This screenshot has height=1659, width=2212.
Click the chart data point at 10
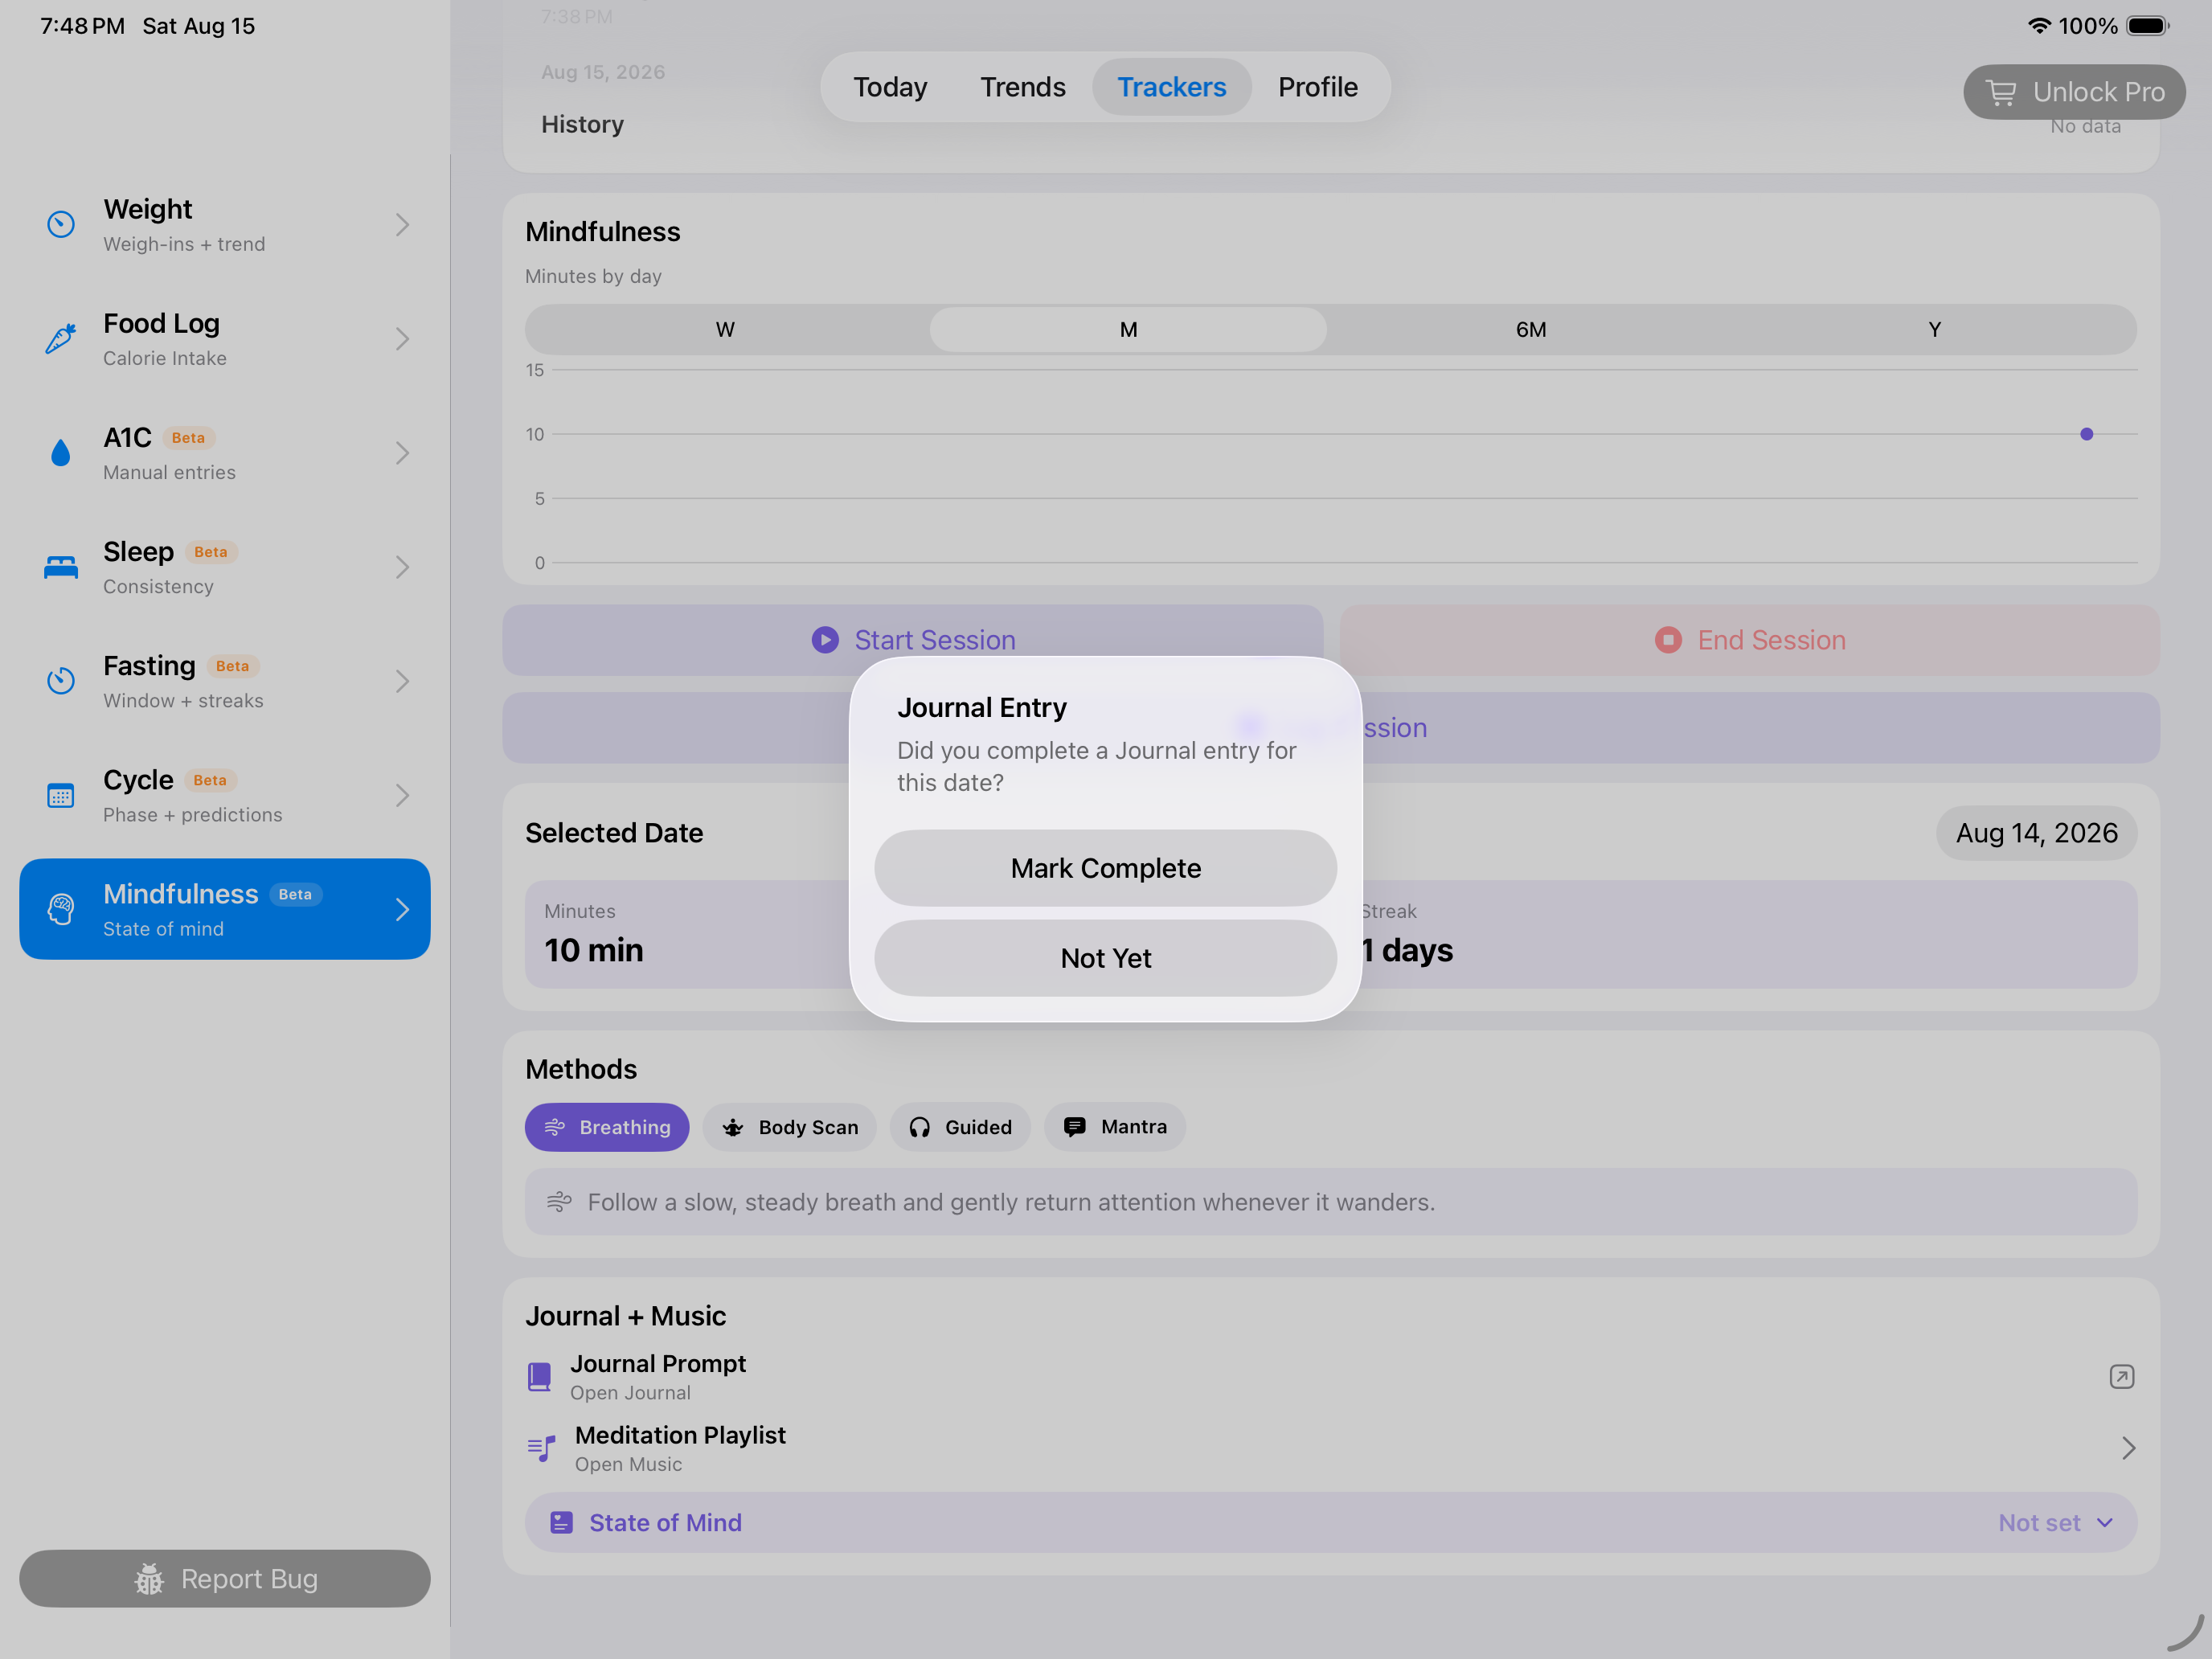(2086, 434)
